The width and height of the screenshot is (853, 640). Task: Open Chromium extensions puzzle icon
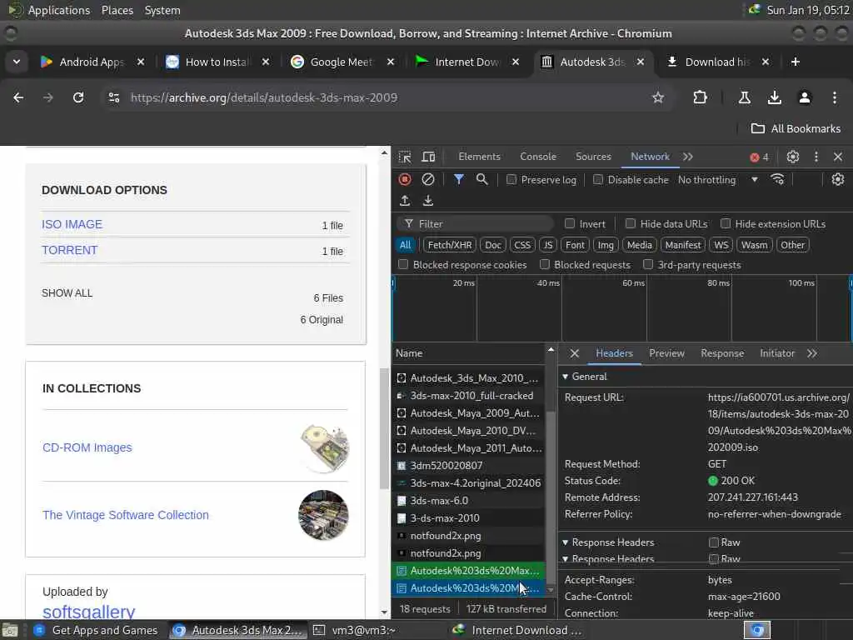pyautogui.click(x=700, y=97)
